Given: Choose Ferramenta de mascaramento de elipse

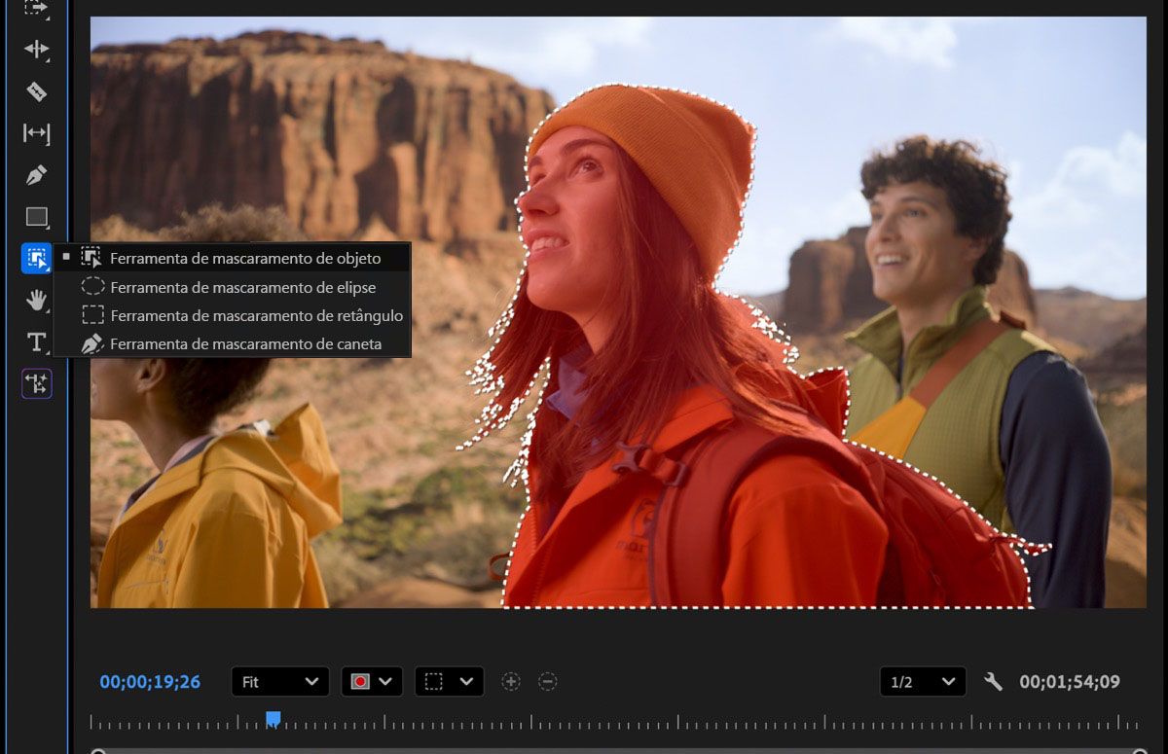Looking at the screenshot, I should click(232, 287).
